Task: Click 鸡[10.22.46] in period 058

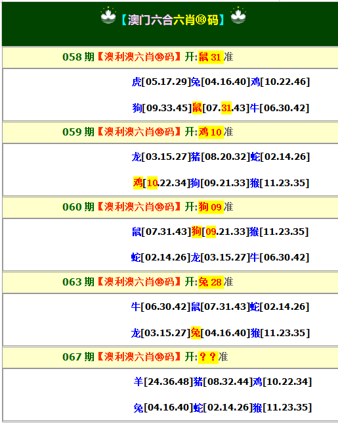Action: [280, 82]
